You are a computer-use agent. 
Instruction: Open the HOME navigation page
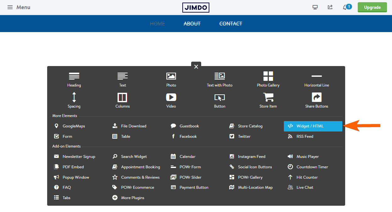(157, 24)
